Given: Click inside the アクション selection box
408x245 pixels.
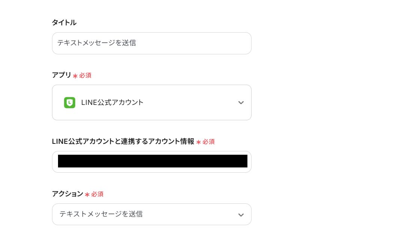Looking at the screenshot, I should pyautogui.click(x=152, y=214).
